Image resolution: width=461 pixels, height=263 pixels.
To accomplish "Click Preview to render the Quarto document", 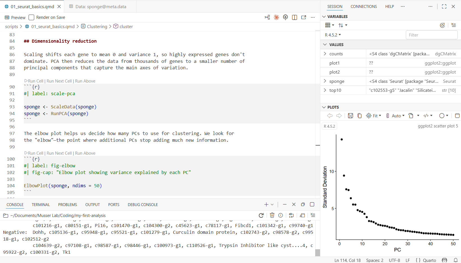I will [15, 17].
